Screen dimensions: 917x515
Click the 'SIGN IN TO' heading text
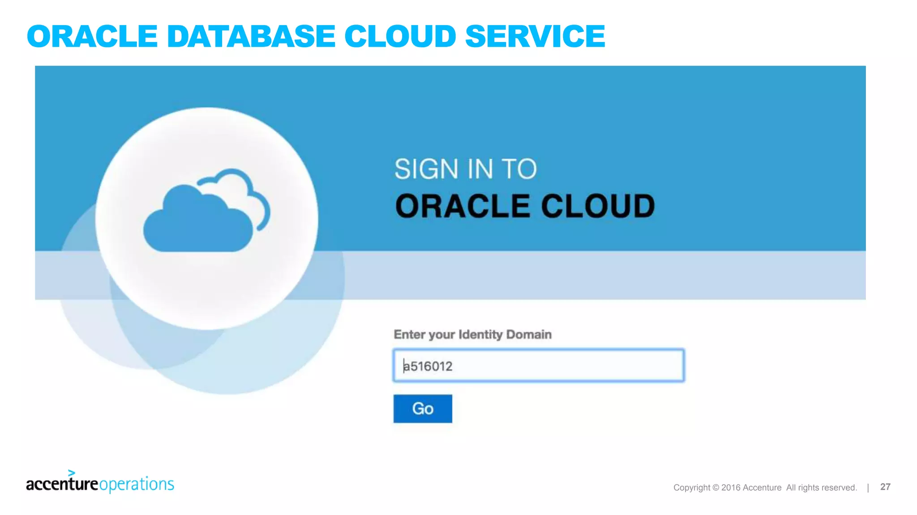coord(465,169)
